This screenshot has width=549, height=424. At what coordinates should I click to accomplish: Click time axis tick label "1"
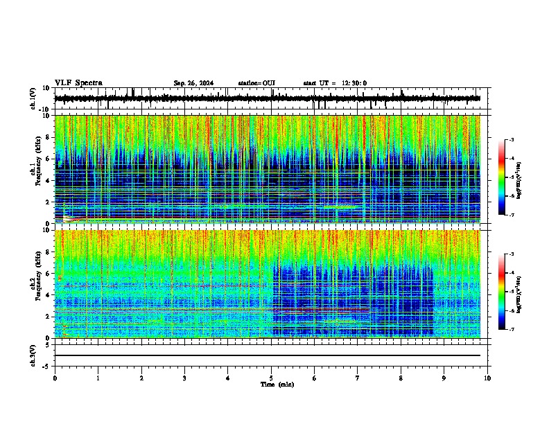(x=98, y=378)
